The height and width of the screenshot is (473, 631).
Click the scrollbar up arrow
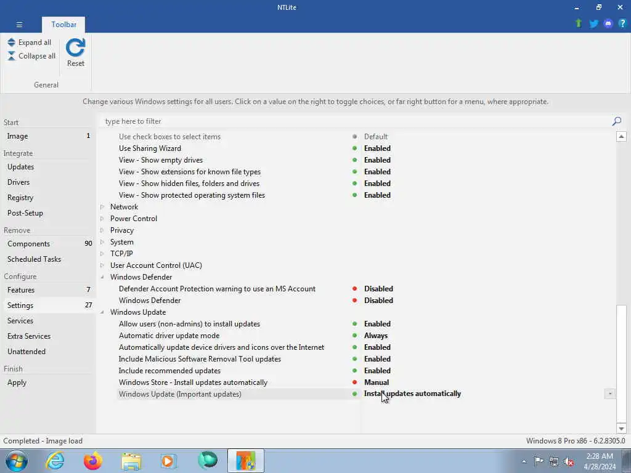[621, 136]
